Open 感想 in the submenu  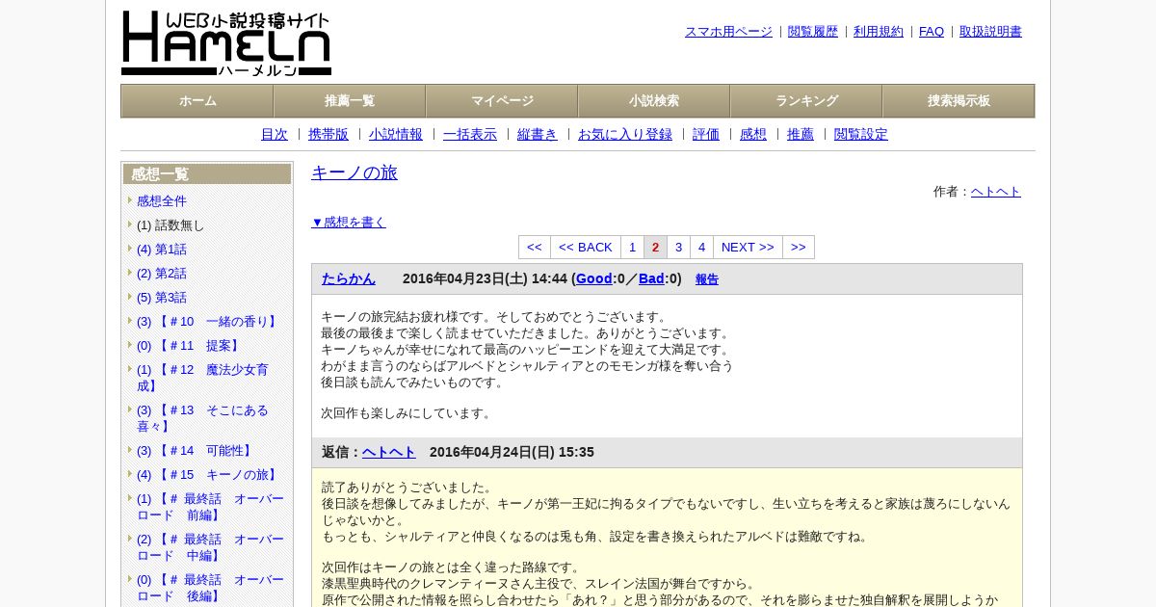[753, 134]
